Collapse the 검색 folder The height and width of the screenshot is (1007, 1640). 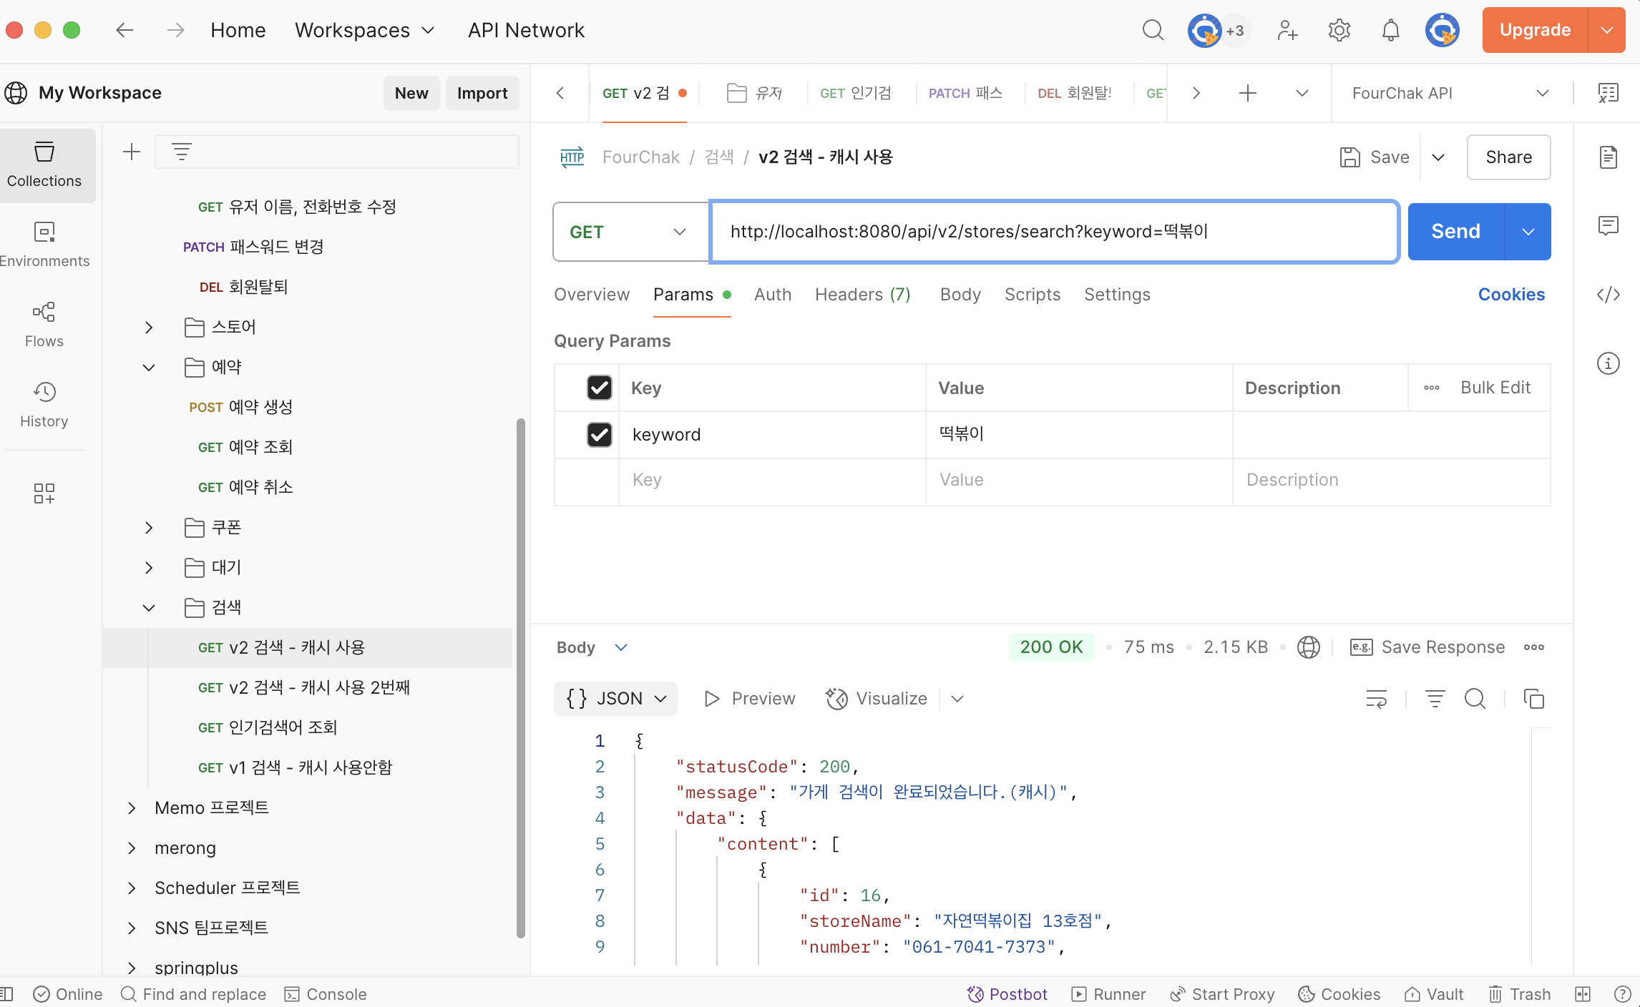point(149,607)
